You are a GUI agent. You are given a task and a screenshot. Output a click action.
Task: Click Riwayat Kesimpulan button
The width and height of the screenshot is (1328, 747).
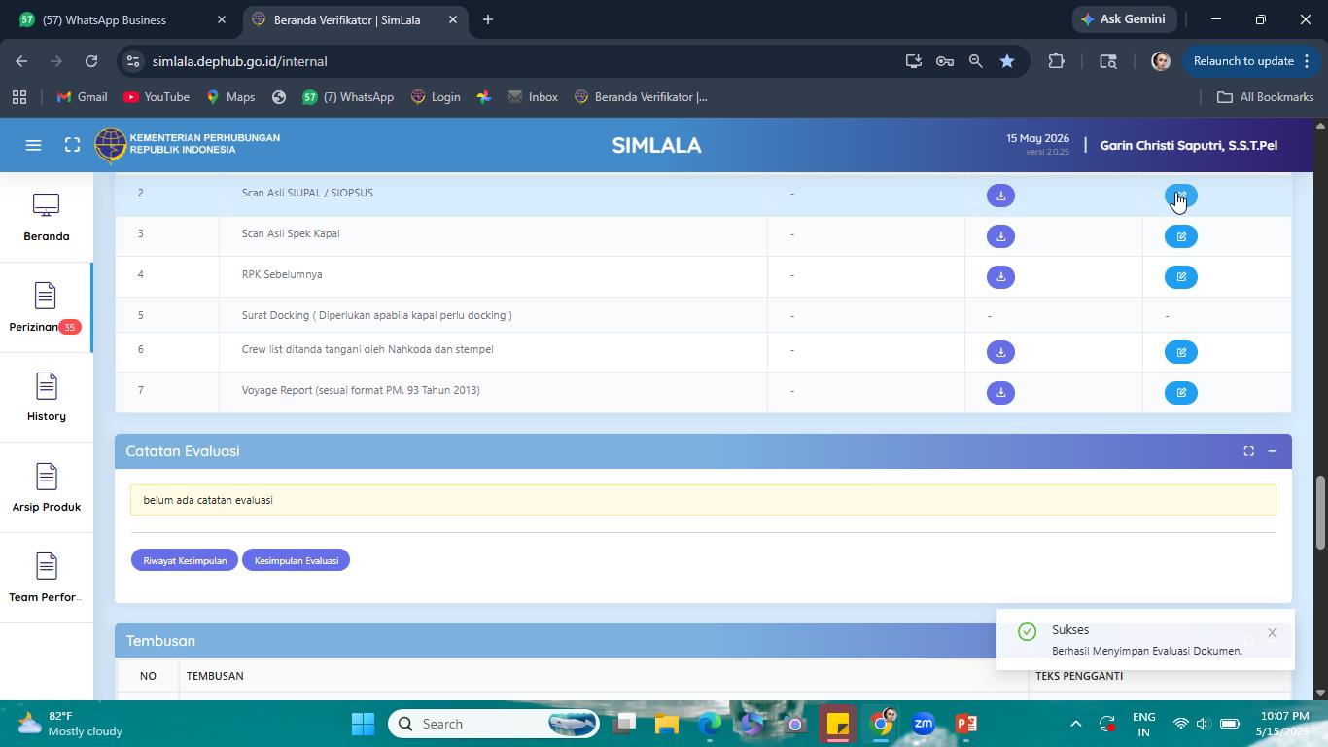point(185,560)
